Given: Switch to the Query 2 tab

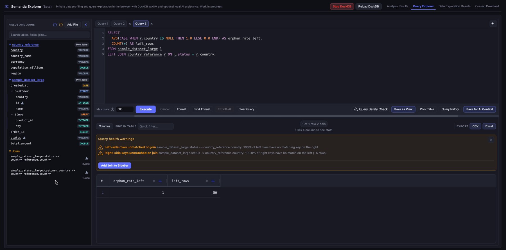Looking at the screenshot, I should pos(119,24).
